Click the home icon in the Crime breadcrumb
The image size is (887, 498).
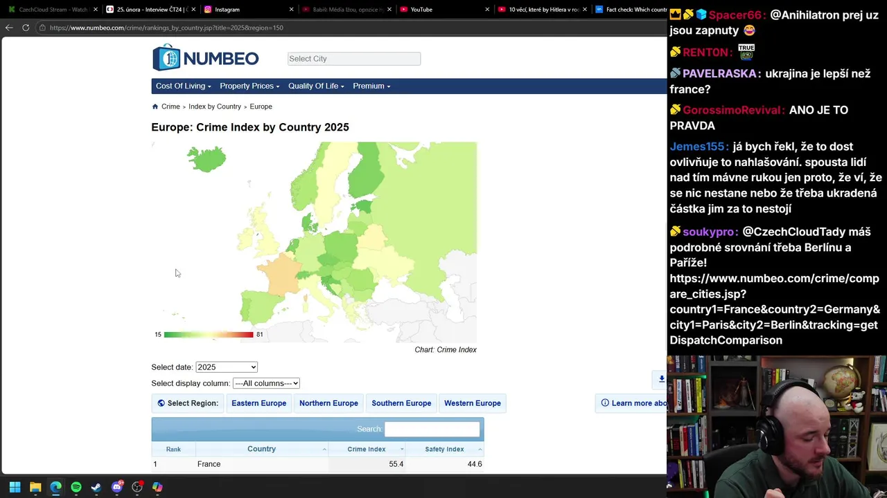click(155, 107)
